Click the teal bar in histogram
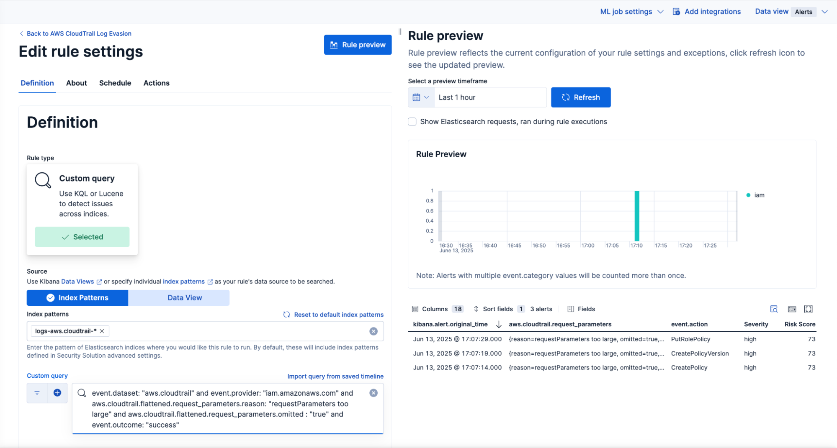The image size is (837, 448). (637, 216)
